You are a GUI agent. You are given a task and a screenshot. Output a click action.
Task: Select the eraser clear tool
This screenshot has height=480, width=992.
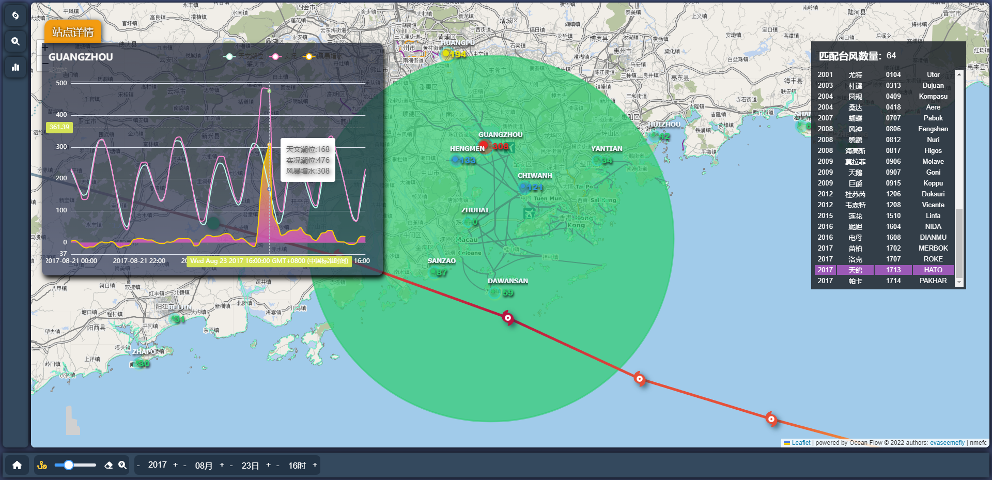coord(109,465)
